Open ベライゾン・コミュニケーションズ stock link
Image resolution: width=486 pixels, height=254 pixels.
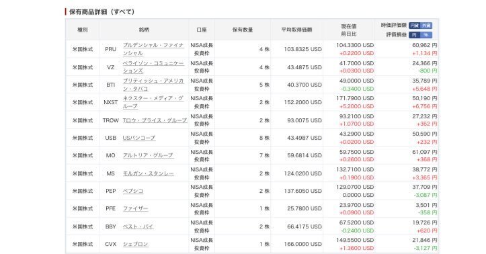153,67
